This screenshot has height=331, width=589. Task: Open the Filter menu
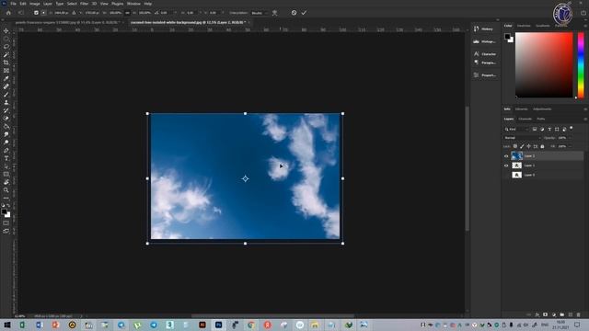84,4
